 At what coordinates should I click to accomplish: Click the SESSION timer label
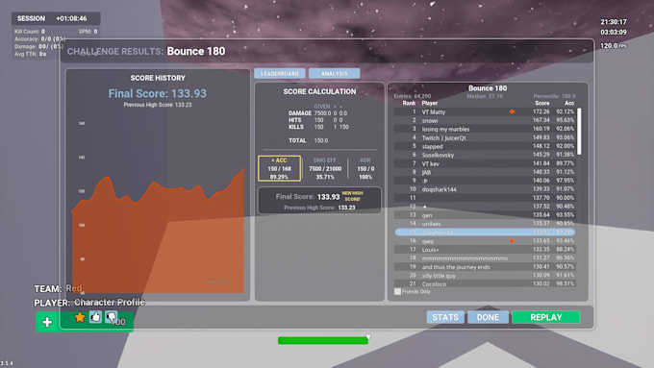pos(31,18)
